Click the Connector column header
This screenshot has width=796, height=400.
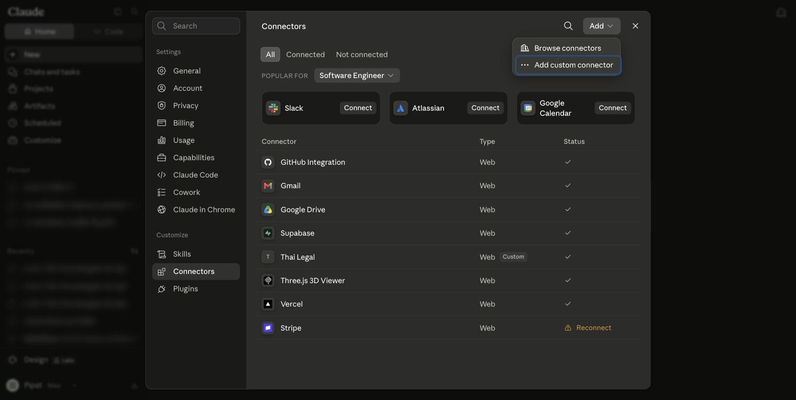(x=279, y=141)
